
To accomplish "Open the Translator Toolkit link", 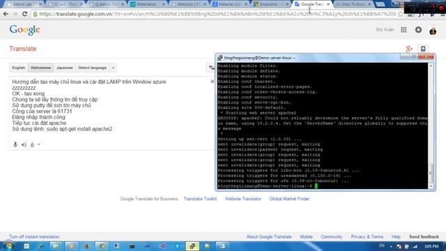I will pyautogui.click(x=200, y=199).
